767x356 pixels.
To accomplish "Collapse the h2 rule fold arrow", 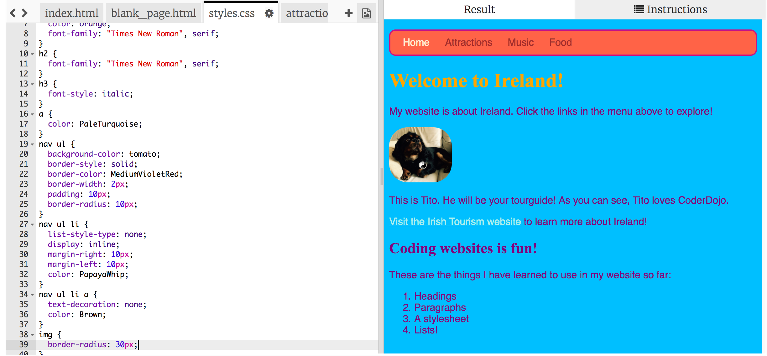I will pos(33,54).
